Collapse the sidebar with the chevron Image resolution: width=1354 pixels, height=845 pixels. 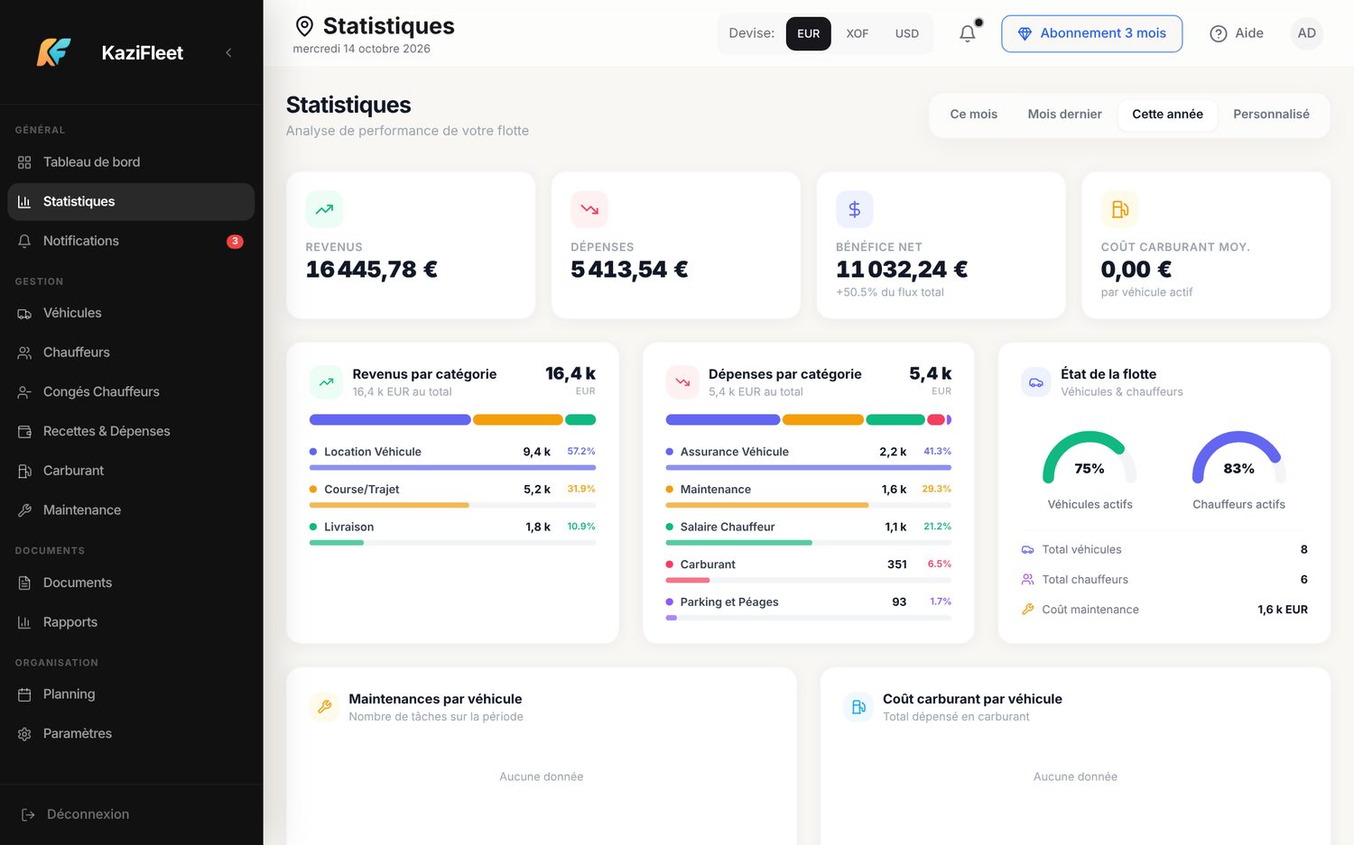(228, 52)
